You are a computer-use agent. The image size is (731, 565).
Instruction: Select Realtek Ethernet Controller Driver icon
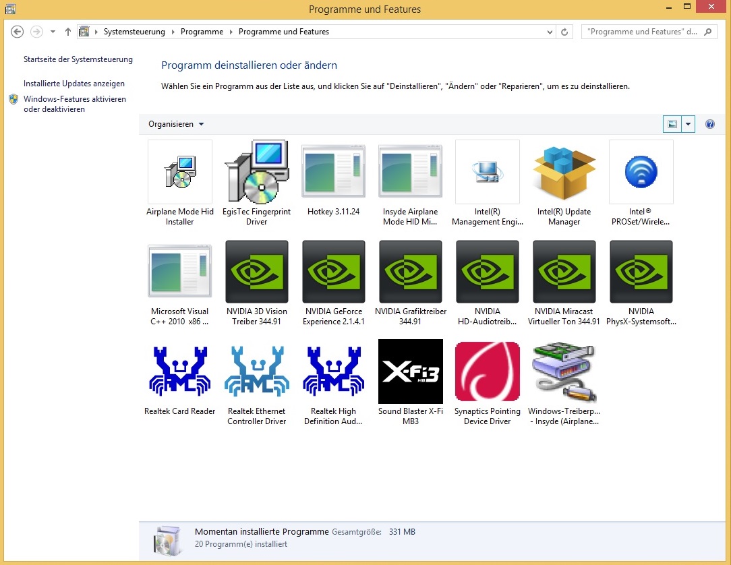pyautogui.click(x=256, y=371)
